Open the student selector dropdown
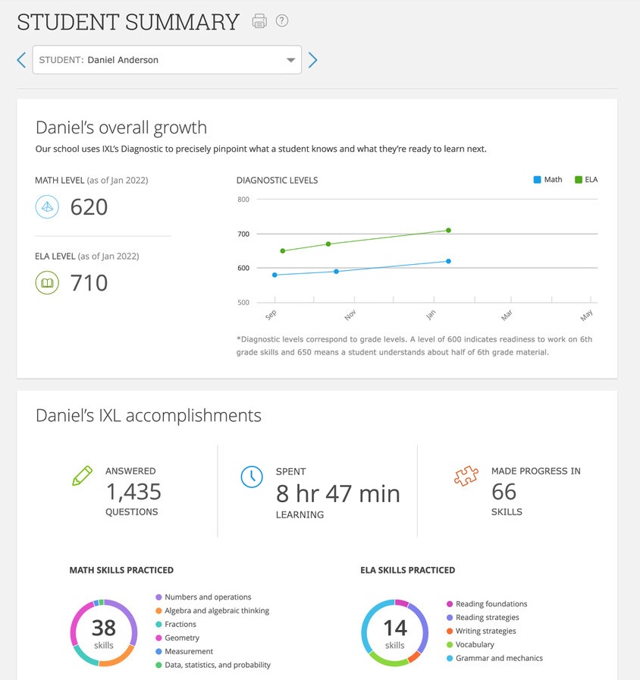The width and height of the screenshot is (640, 680). click(167, 60)
